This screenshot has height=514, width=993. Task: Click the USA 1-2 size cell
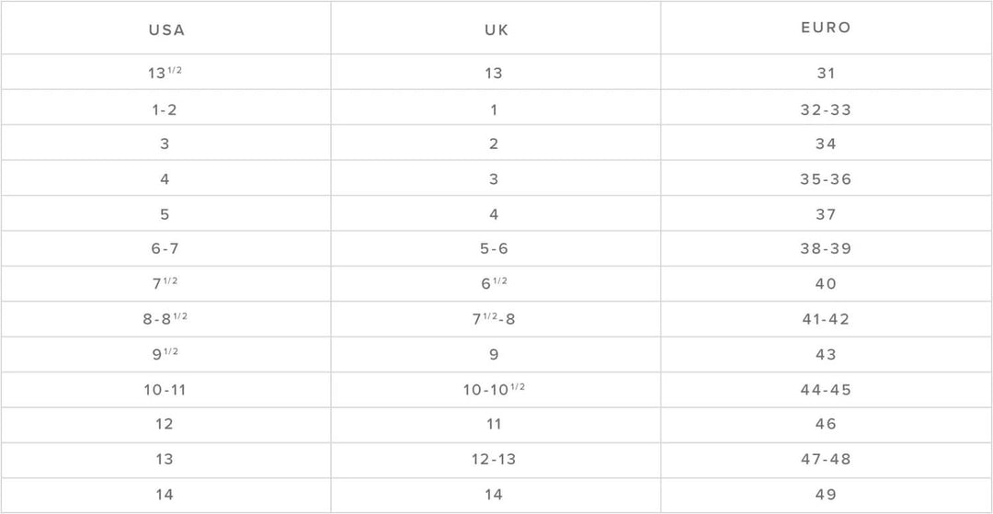pos(165,109)
